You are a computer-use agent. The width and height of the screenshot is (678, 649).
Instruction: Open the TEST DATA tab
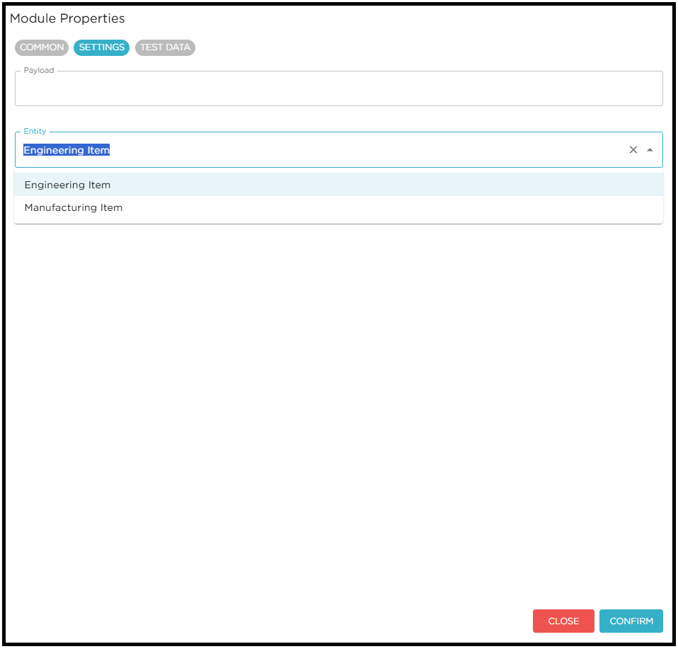point(165,47)
